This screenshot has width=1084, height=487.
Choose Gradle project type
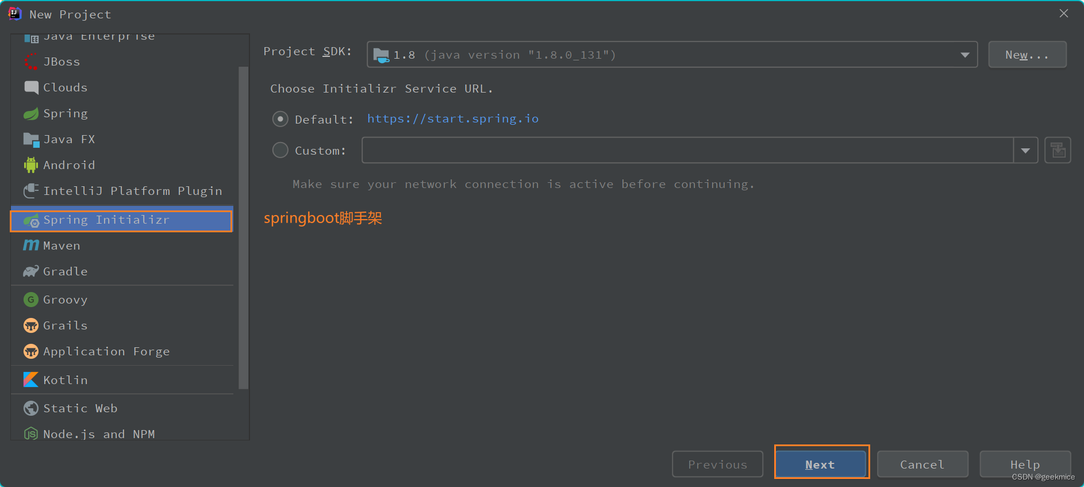pos(122,271)
